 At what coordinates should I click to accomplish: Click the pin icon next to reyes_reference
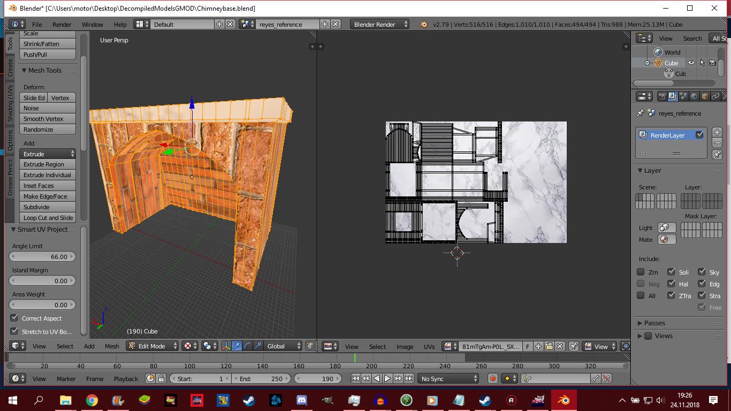click(641, 113)
